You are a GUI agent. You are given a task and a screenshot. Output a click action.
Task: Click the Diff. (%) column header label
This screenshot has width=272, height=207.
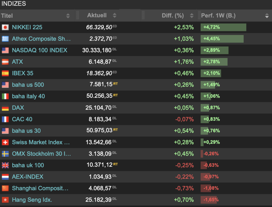173,16
